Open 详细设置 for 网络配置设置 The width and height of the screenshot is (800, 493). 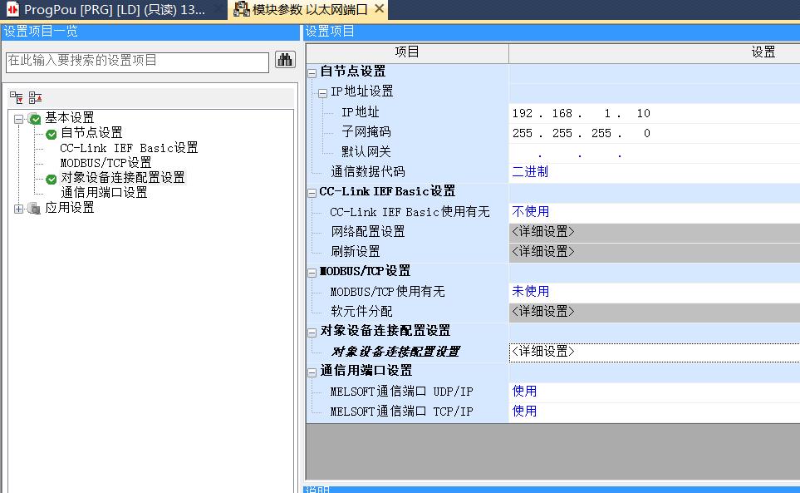click(x=653, y=232)
